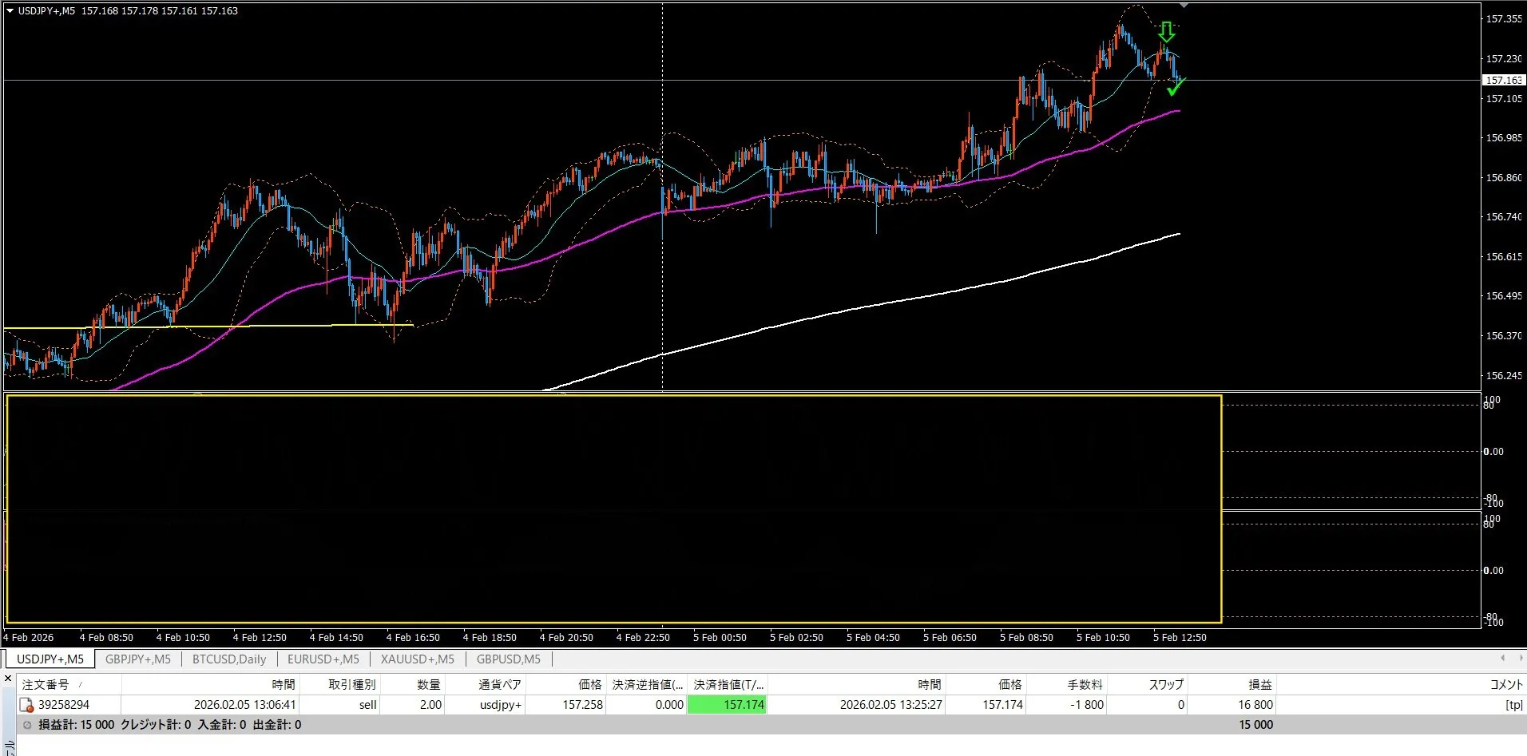Sort by the 数量 column header
This screenshot has width=1527, height=756.
[413, 684]
